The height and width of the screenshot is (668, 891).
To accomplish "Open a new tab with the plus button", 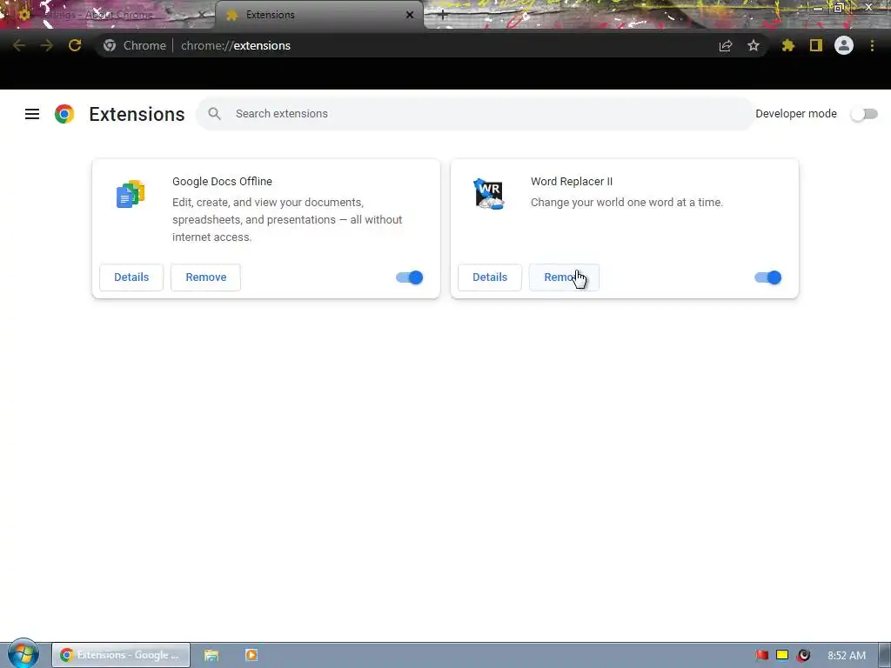I will coord(443,16).
